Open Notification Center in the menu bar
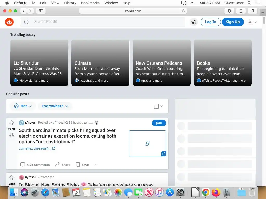This screenshot has width=266, height=199. click(x=258, y=3)
